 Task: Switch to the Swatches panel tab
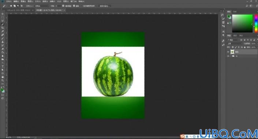tap(235, 12)
